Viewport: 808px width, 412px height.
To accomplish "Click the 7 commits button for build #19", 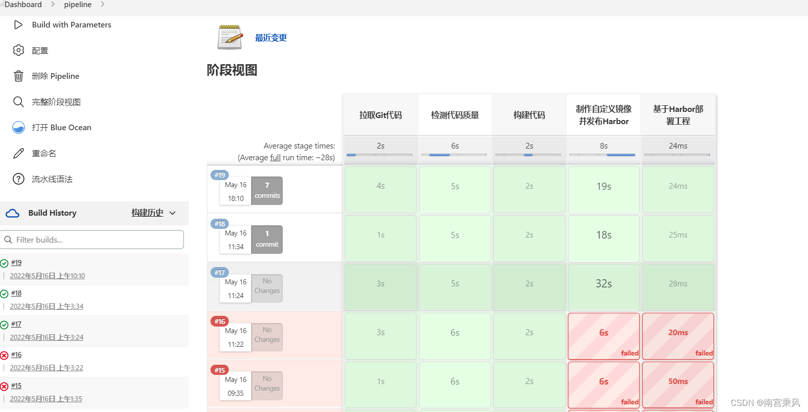I will pos(267,191).
